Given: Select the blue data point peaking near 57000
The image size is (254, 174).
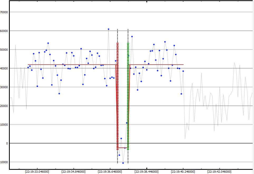Looking at the screenshot, I should [x=132, y=36].
